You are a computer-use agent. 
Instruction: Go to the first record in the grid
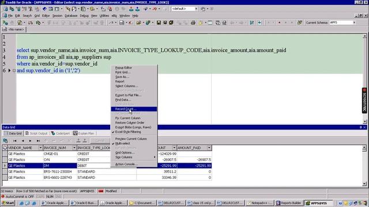tap(14, 141)
